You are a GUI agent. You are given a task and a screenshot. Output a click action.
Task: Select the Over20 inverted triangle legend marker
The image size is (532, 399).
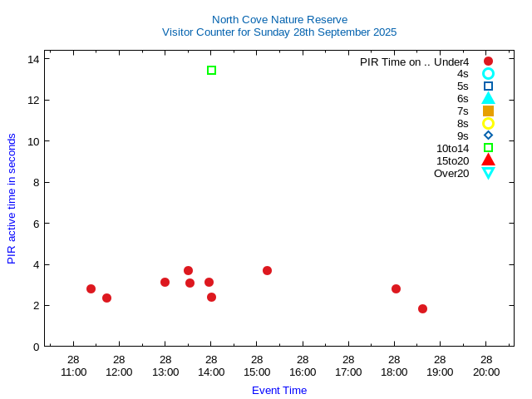(488, 173)
